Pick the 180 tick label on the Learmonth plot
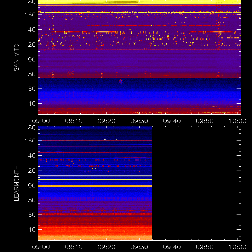Image resolution: width=252 pixels, height=252 pixels. pyautogui.click(x=30, y=128)
